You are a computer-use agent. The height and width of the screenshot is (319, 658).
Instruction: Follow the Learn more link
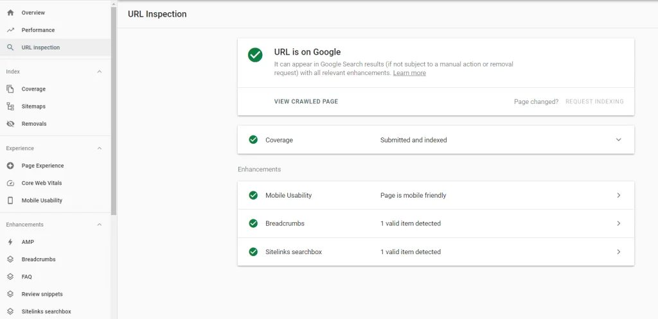pyautogui.click(x=409, y=73)
